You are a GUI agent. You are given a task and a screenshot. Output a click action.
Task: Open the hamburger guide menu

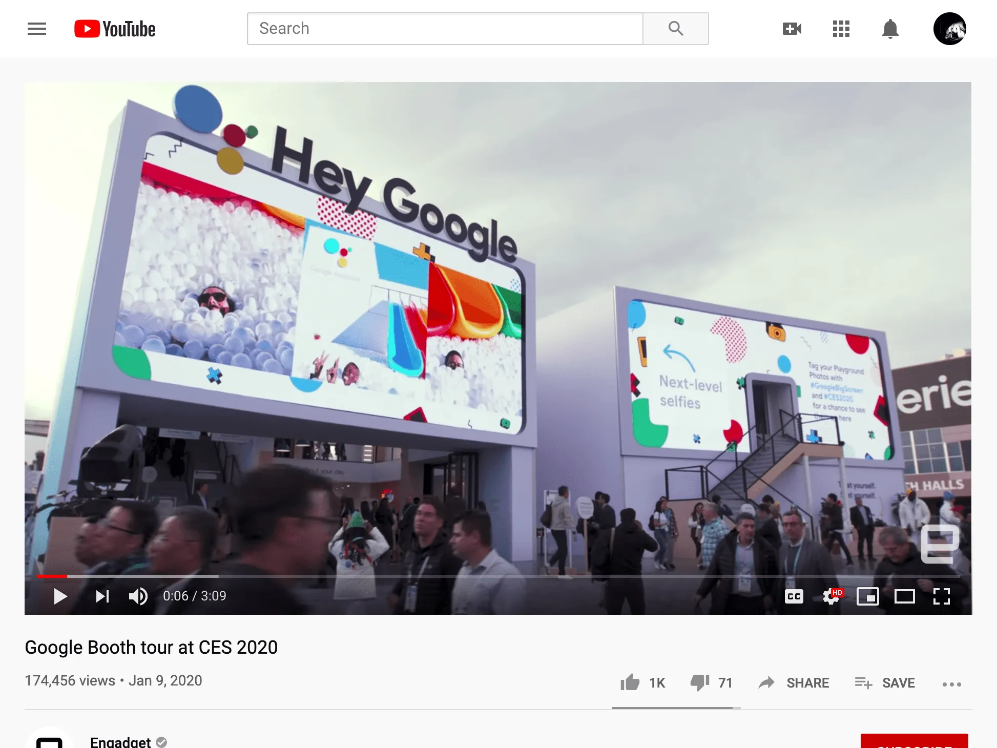[37, 29]
